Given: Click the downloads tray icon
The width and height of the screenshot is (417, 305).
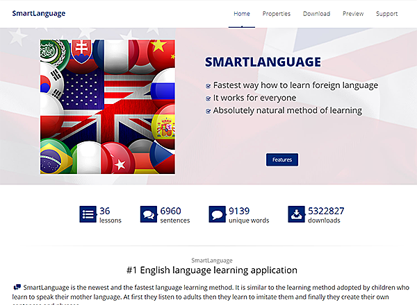Looking at the screenshot, I should 297,214.
